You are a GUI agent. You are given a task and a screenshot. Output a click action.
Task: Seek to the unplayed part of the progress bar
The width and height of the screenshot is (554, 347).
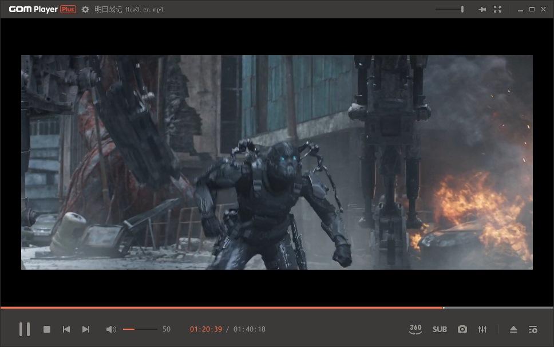pos(498,308)
